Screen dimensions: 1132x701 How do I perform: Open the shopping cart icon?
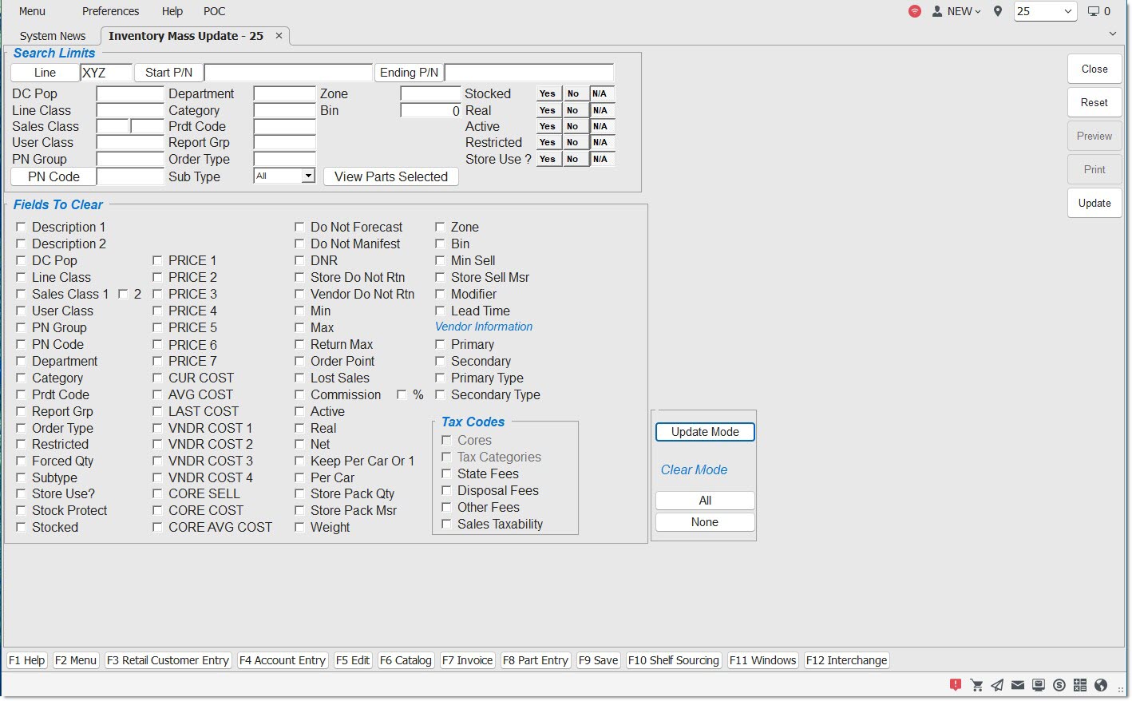pos(976,684)
